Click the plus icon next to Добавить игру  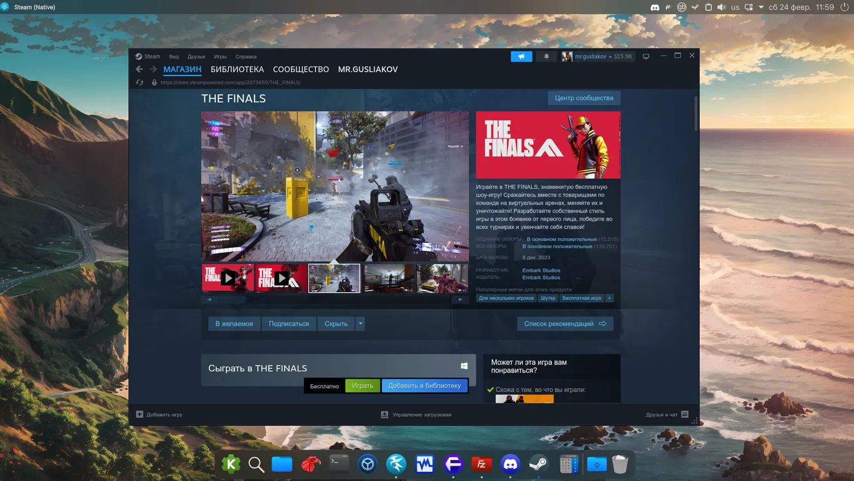[x=139, y=414]
